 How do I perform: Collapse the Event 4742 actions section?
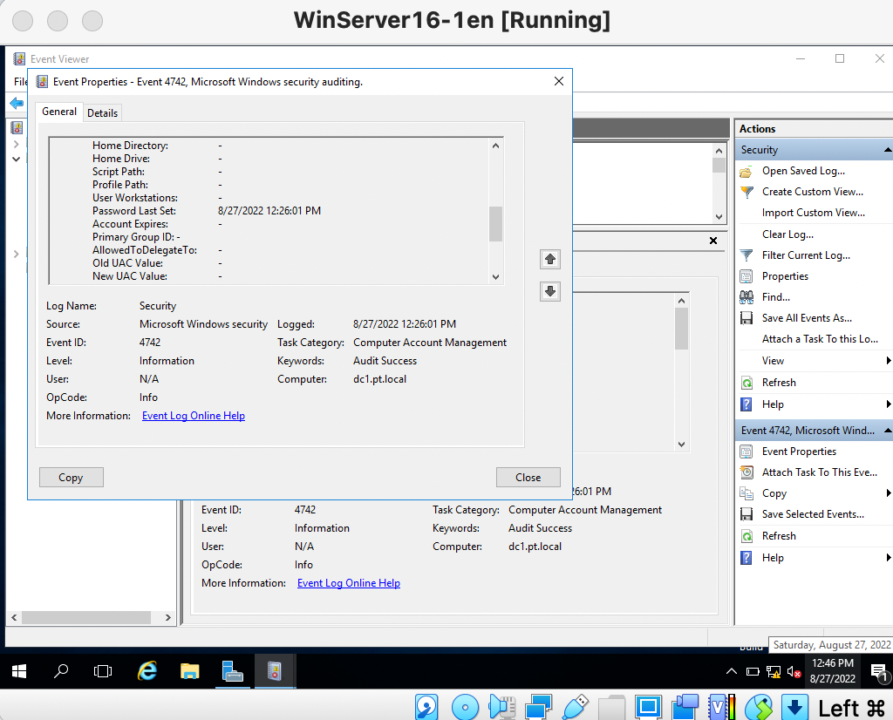pos(887,431)
